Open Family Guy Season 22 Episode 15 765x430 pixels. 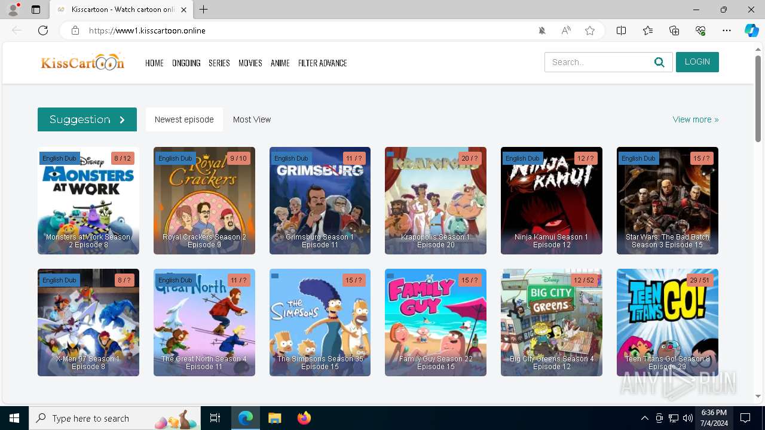point(436,322)
